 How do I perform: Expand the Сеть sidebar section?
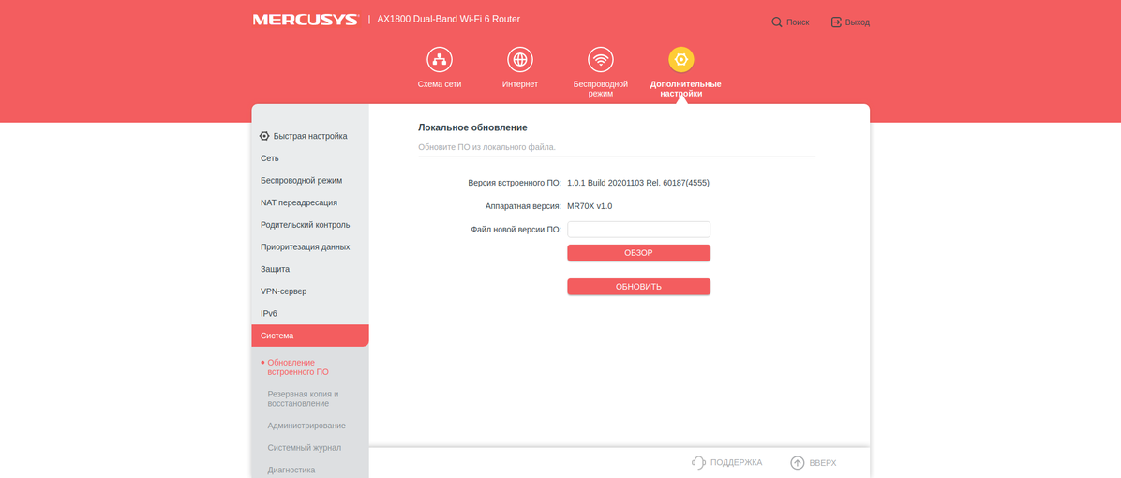(270, 158)
